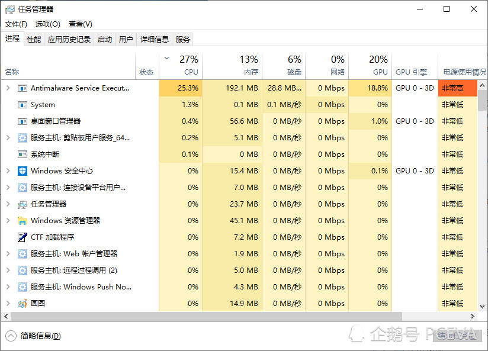The image size is (488, 351).
Task: Click the Task Manager title bar icon
Action: (9, 9)
